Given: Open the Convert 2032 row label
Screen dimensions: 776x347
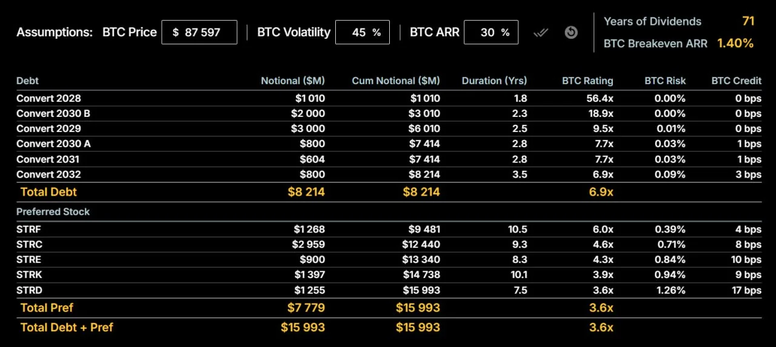Looking at the screenshot, I should [x=48, y=174].
